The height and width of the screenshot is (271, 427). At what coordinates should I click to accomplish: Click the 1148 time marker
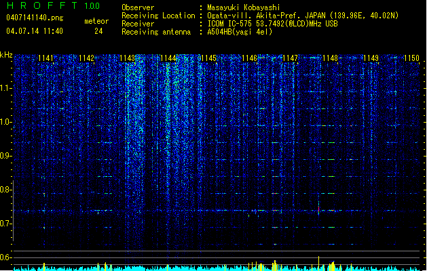pyautogui.click(x=331, y=58)
